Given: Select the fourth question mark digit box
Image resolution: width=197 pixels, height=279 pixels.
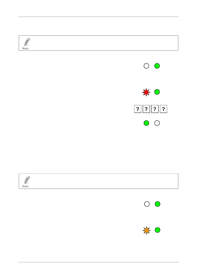Looking at the screenshot, I should (x=164, y=109).
